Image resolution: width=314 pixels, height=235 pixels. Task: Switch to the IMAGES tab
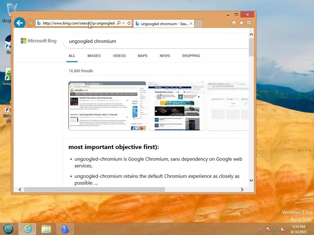pos(94,56)
